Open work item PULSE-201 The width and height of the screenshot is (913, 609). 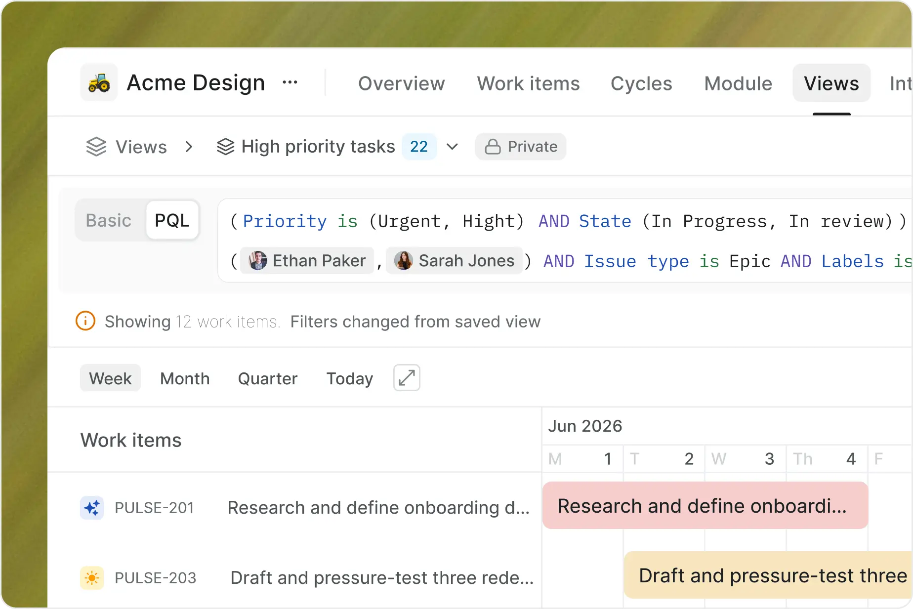tap(154, 508)
